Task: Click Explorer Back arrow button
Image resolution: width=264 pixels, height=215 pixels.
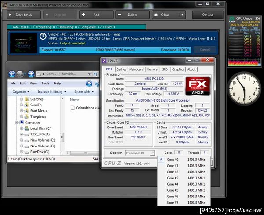Action: click(x=12, y=74)
